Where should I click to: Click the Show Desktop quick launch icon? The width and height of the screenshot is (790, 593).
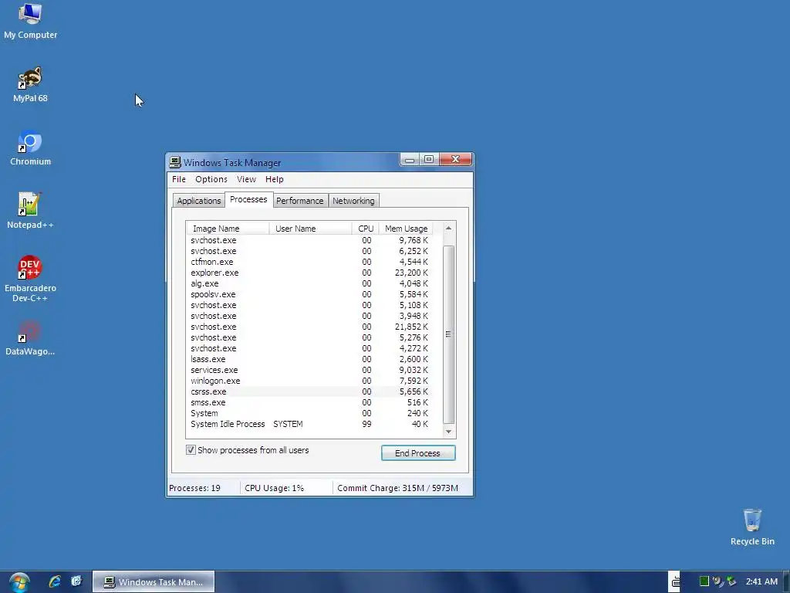(x=76, y=581)
